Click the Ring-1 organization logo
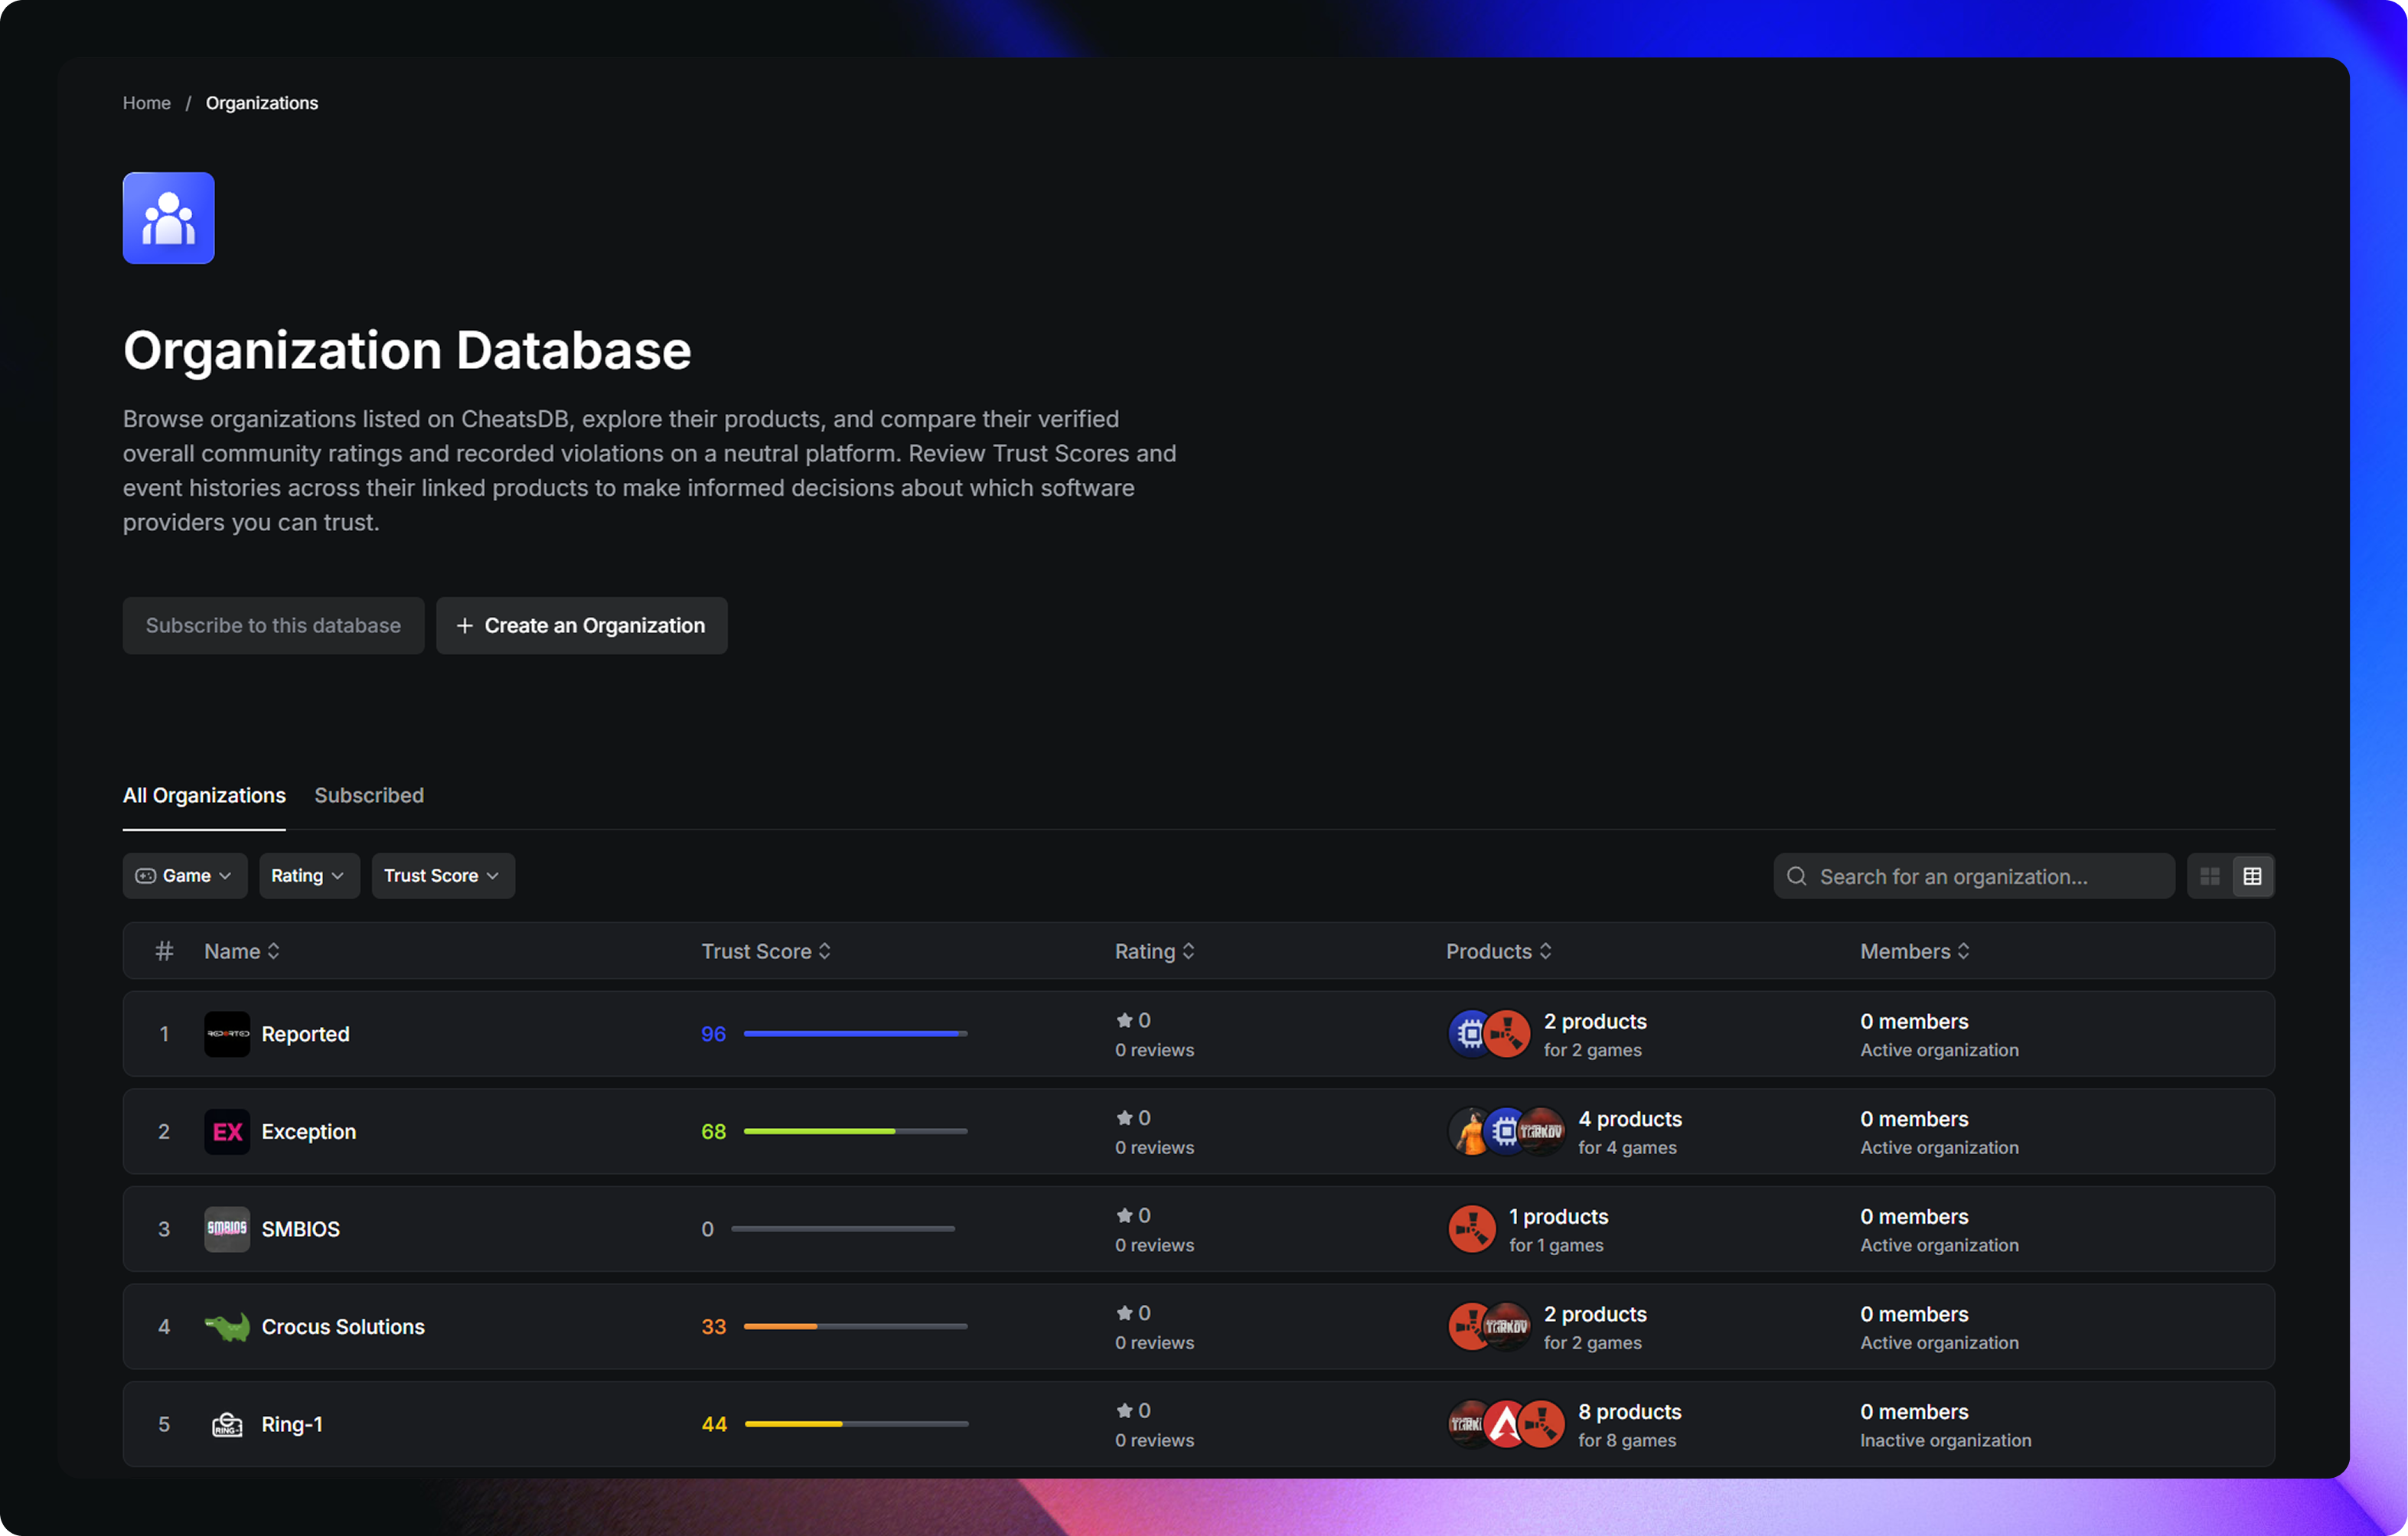Screen dimensions: 2408x1536 pos(227,1424)
